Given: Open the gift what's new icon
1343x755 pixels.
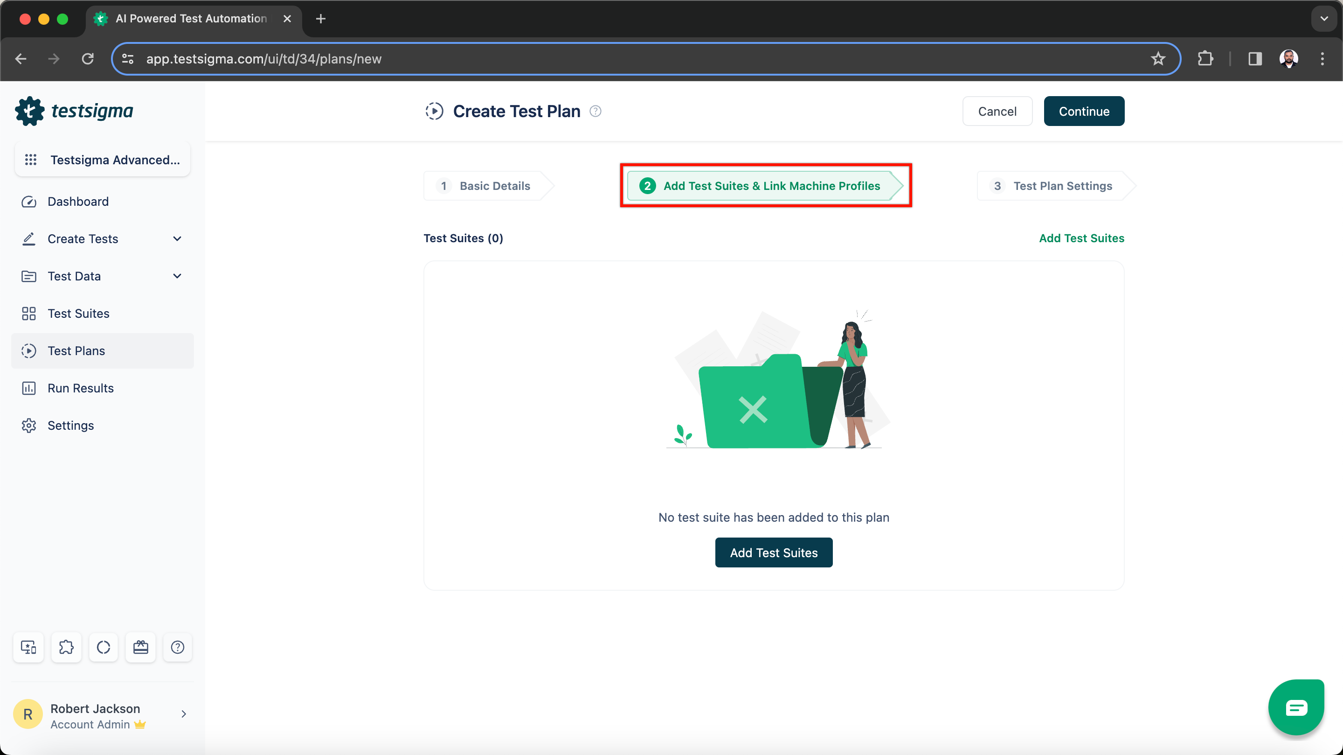Looking at the screenshot, I should (141, 647).
